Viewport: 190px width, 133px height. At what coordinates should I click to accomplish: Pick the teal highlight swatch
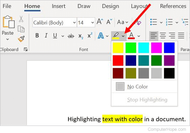(144, 60)
